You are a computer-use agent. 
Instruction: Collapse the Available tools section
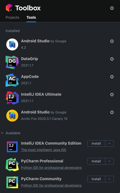pos(2,133)
